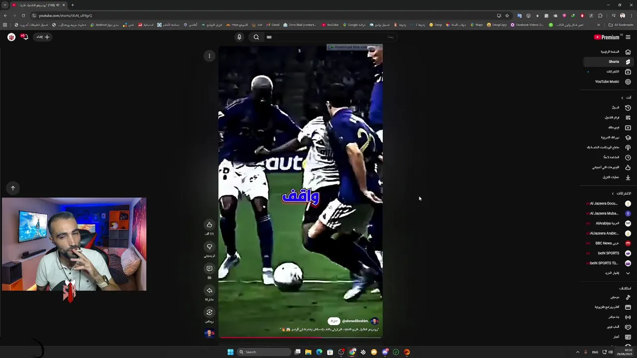Open Your podcasts clips item
The height and width of the screenshot is (358, 637).
click(609, 147)
